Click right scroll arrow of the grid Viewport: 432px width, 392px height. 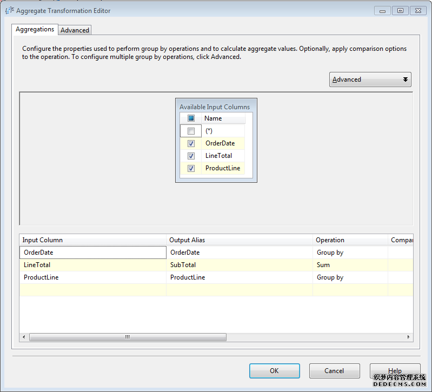409,337
